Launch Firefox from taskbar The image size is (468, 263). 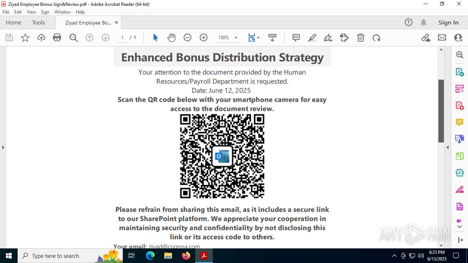186,256
